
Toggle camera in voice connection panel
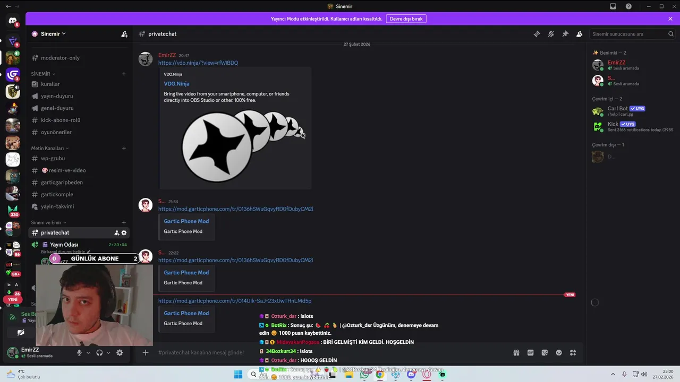[21, 333]
